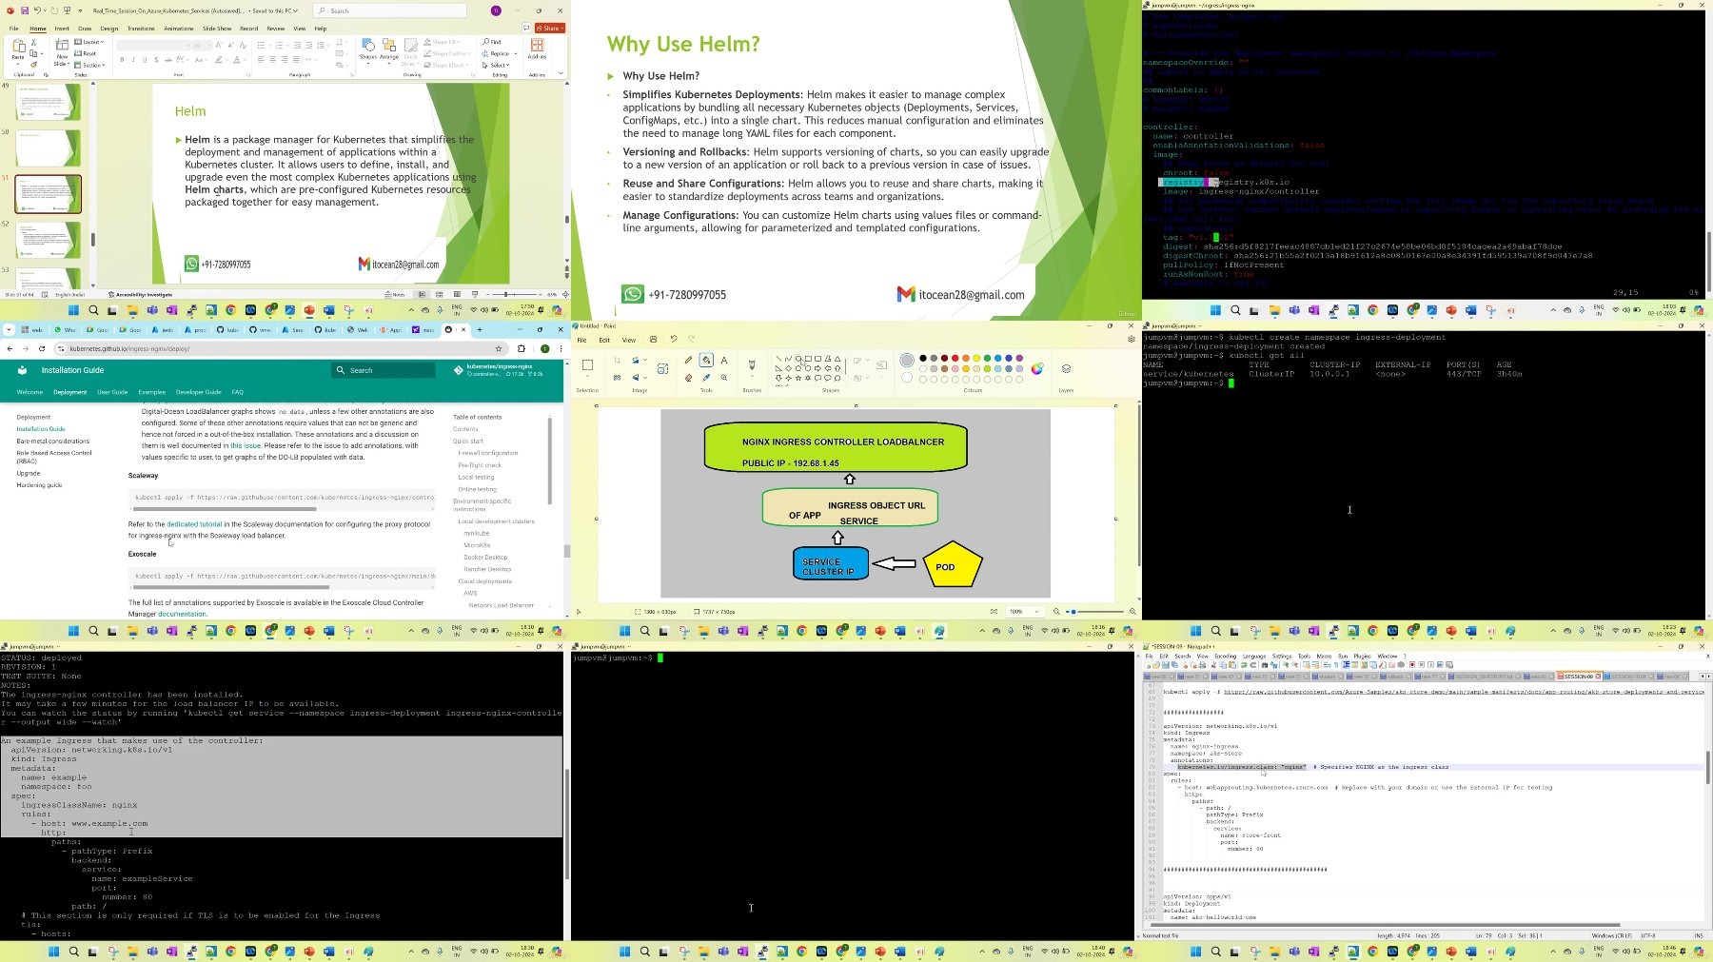Click the Save icon in PowerPoint

[25, 10]
